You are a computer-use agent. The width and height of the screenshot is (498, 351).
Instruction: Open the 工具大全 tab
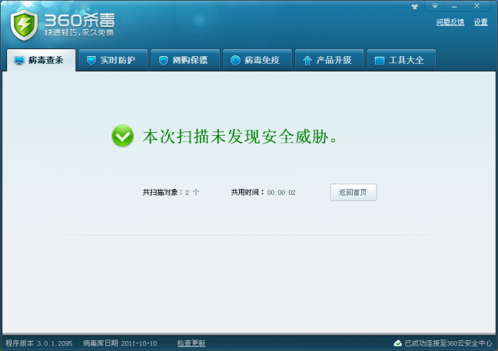401,60
